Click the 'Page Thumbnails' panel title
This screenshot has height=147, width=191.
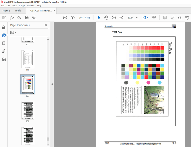point(20,25)
